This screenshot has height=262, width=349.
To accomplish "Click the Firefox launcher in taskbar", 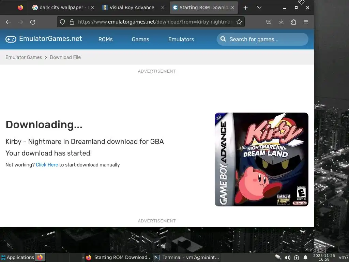I will click(x=40, y=257).
